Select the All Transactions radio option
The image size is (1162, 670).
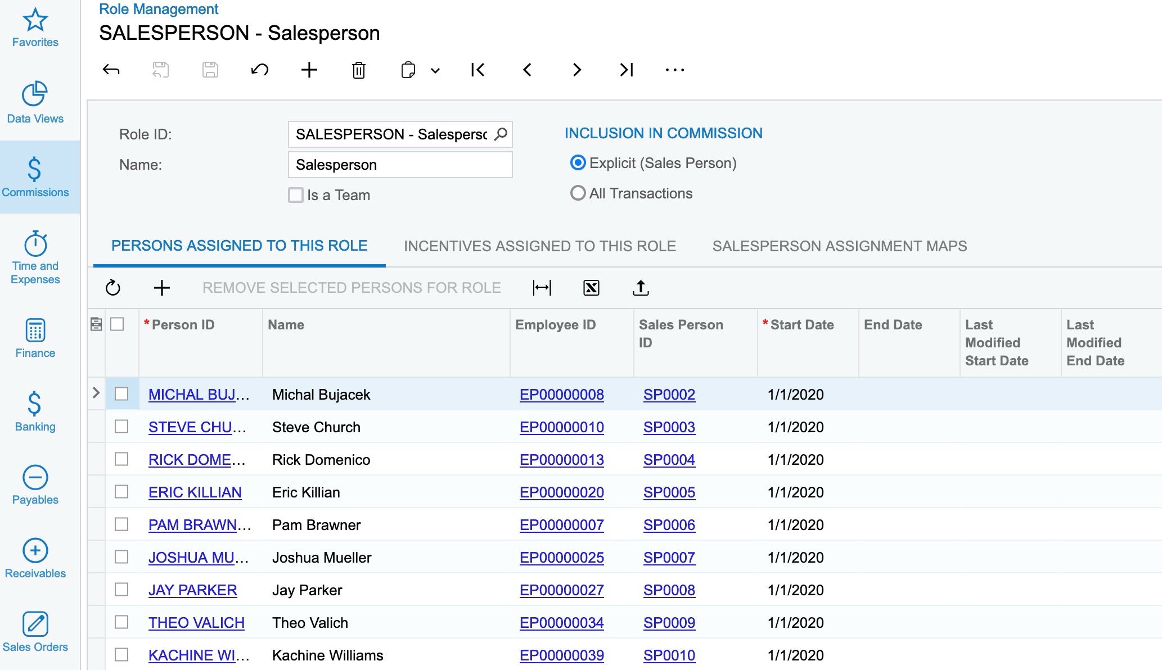(x=578, y=193)
